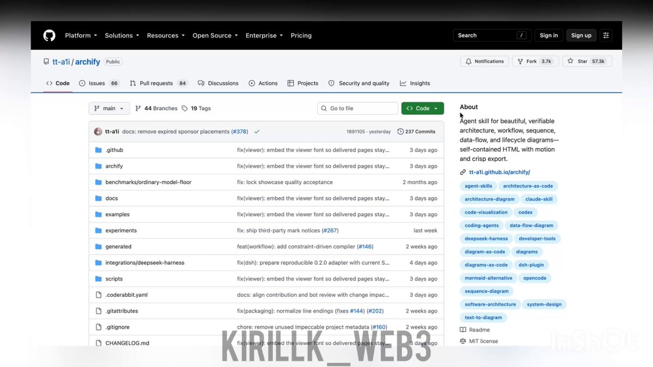This screenshot has height=367, width=653.
Task: Open the .gitattributes file
Action: point(121,311)
